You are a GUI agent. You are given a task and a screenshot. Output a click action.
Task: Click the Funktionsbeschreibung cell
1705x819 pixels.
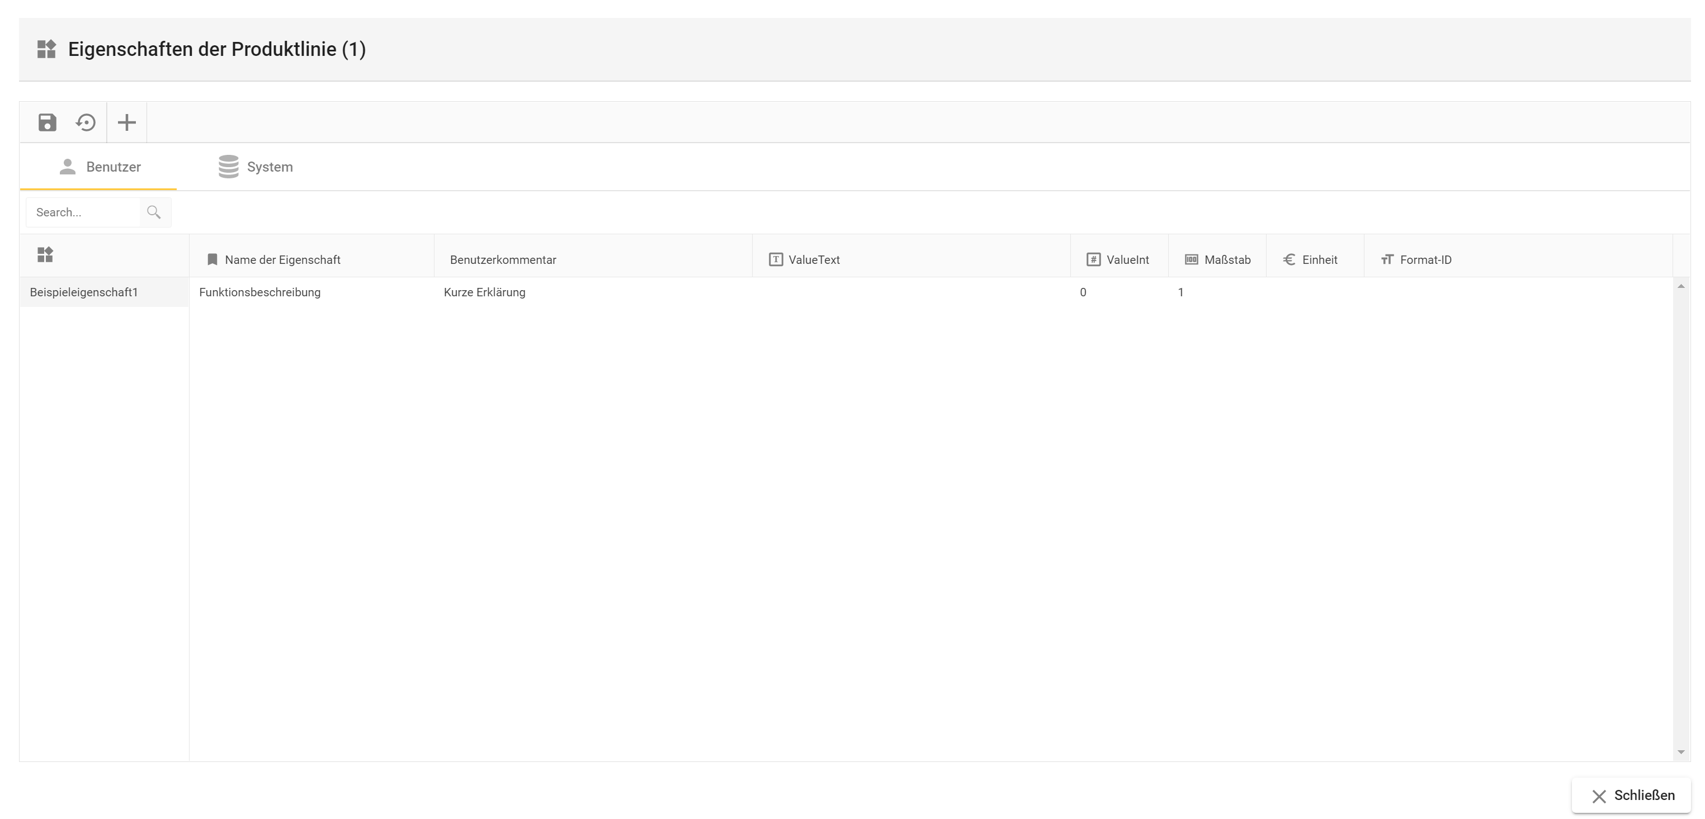(259, 292)
